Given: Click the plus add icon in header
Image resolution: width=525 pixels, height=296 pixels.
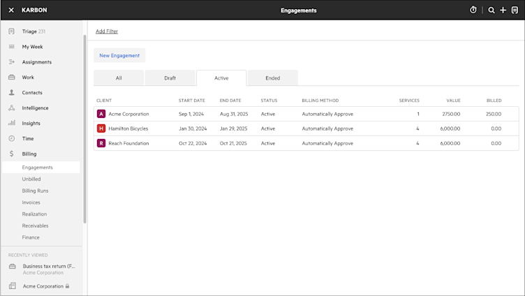Looking at the screenshot, I should click(x=503, y=10).
